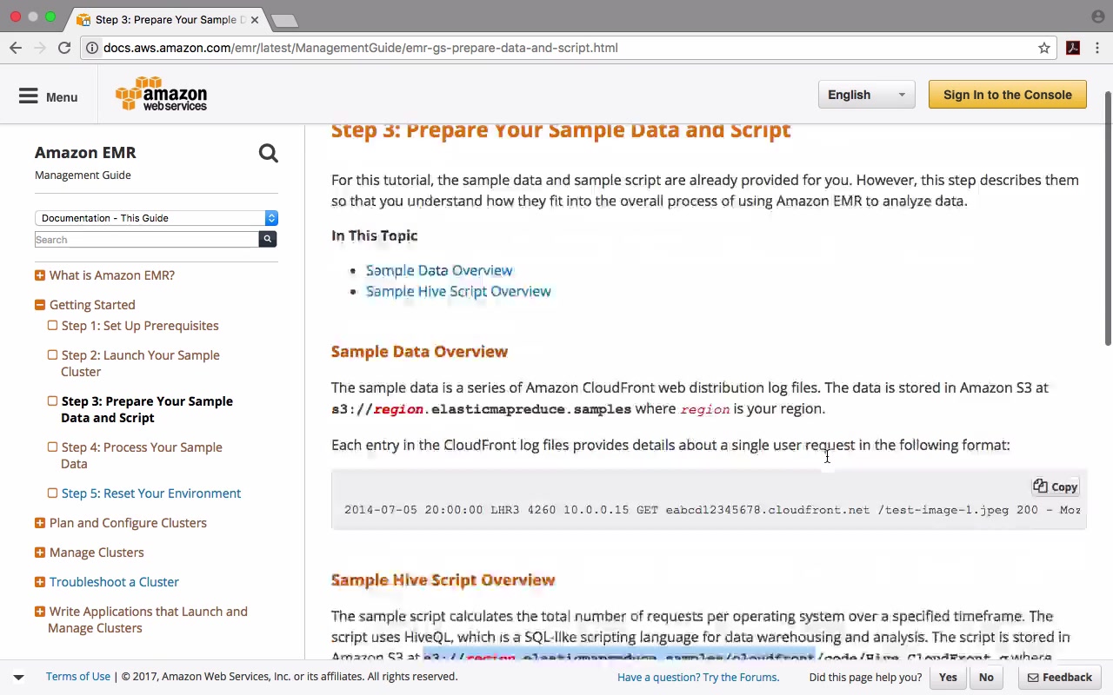
Task: Copy the sample log entry code
Action: tap(1056, 487)
